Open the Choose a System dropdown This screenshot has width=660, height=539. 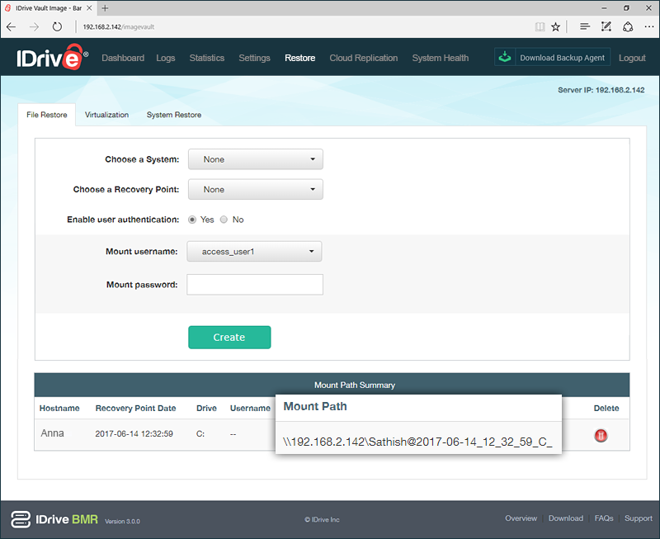click(x=255, y=158)
